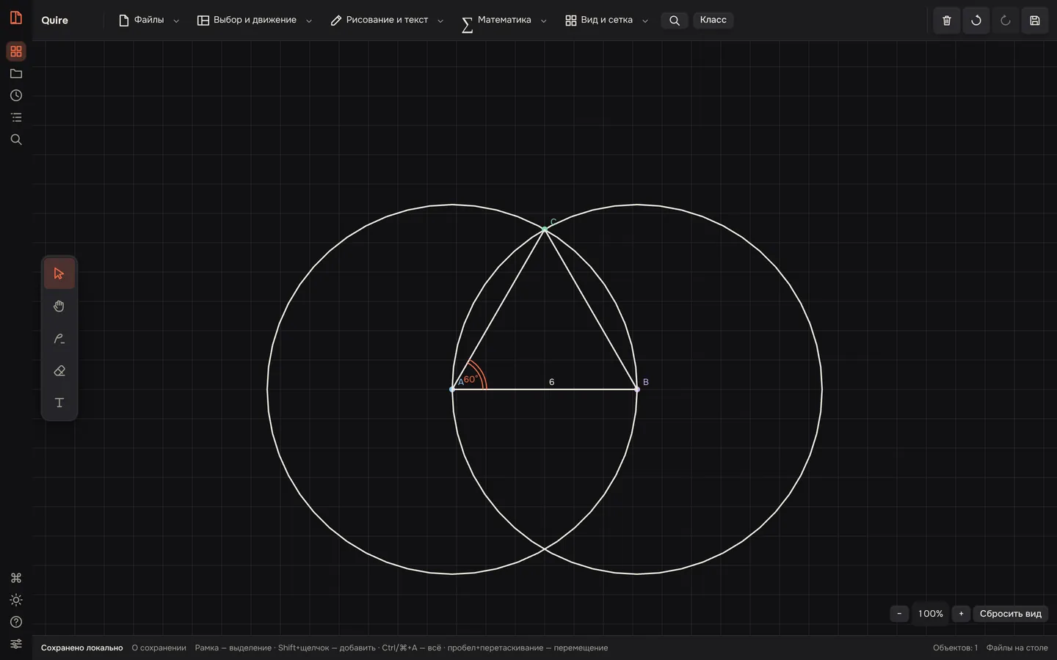
Task: Undo the last action
Action: 976,21
